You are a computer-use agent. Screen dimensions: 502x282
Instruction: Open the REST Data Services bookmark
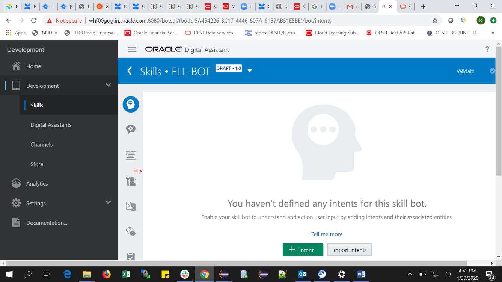(x=211, y=33)
